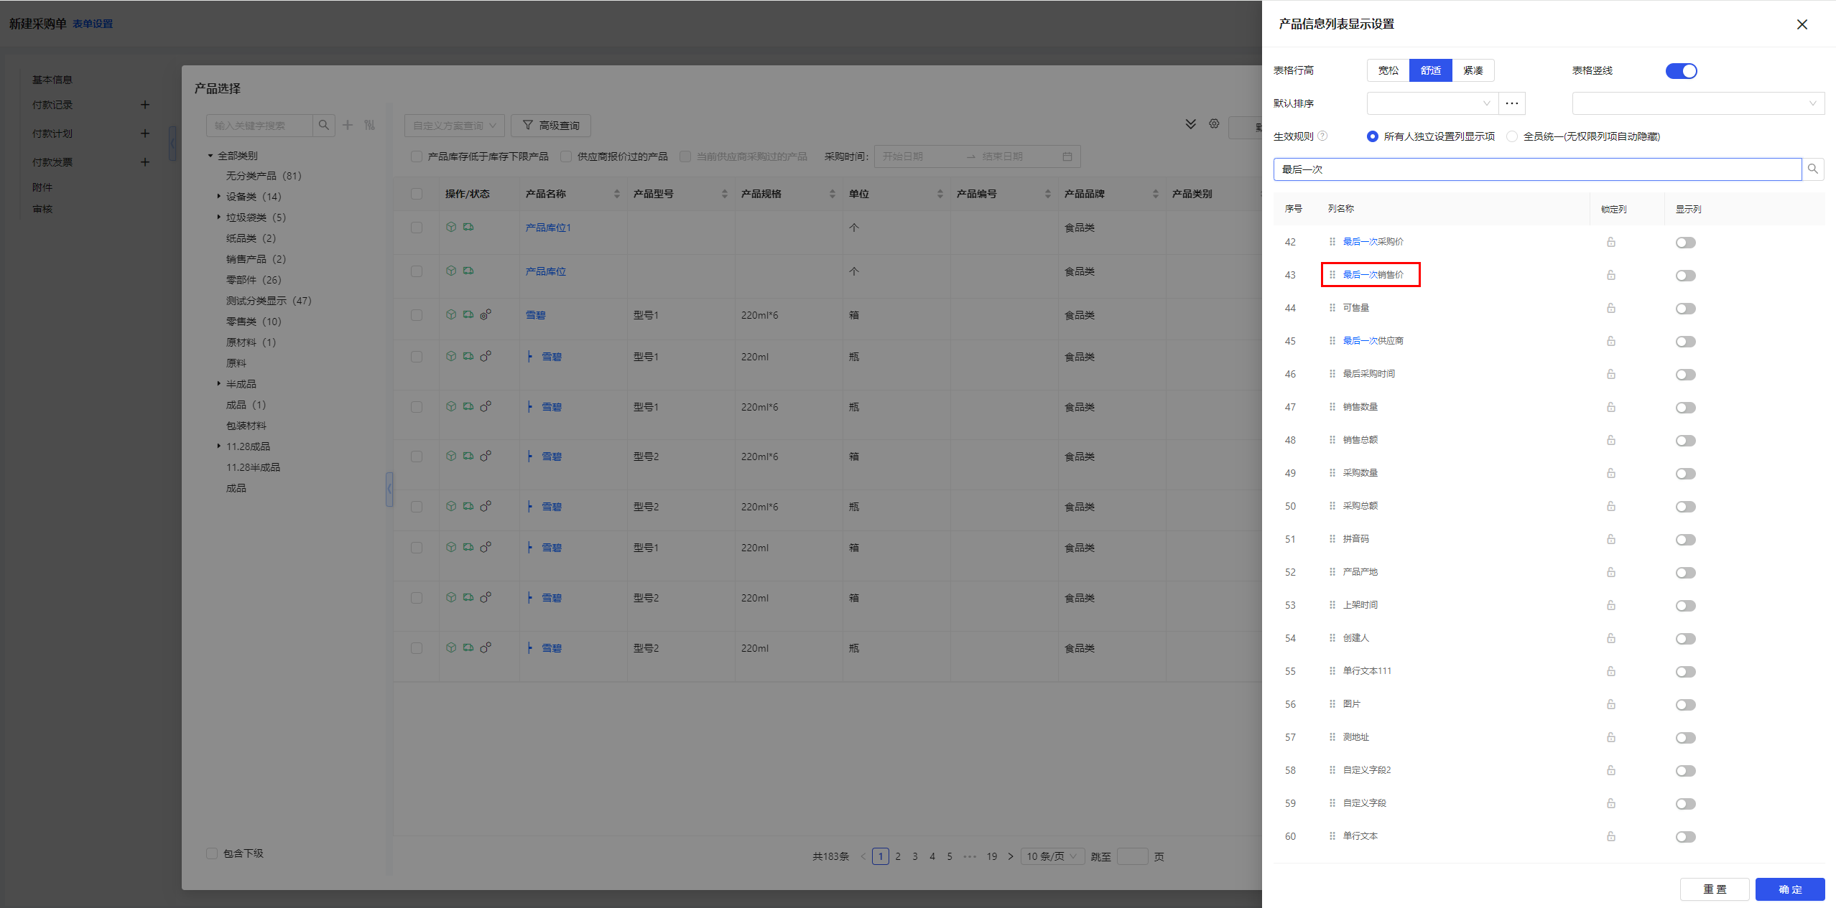This screenshot has width=1836, height=908.
Task: Click the column name search field with 最后一次
Action: 1537,169
